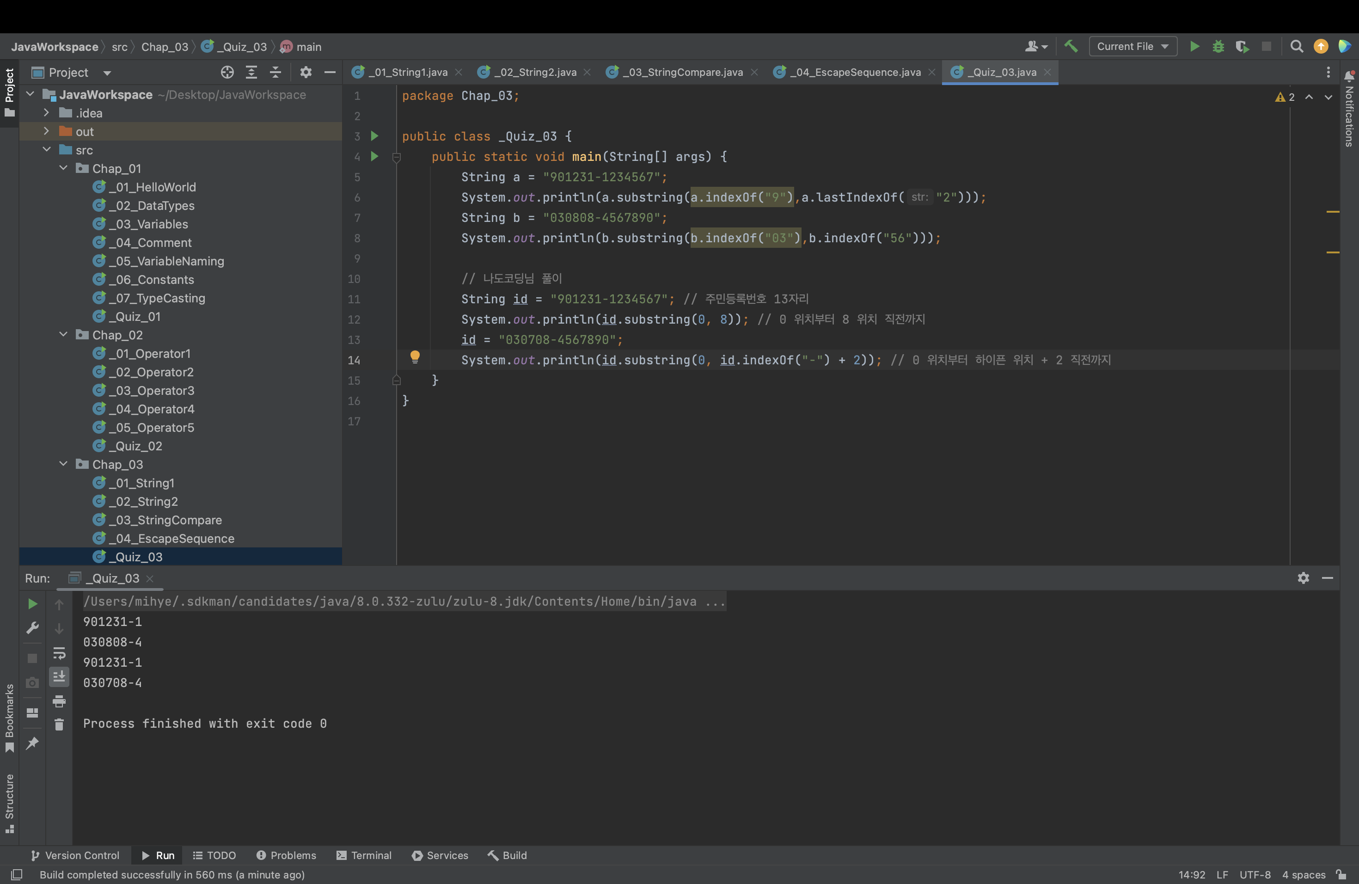Toggle scroll to end in console
The image size is (1359, 884).
point(59,677)
